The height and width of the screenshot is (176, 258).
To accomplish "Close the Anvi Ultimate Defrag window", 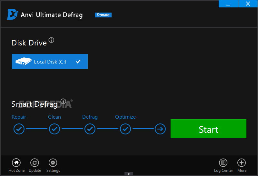I will click(x=248, y=4).
